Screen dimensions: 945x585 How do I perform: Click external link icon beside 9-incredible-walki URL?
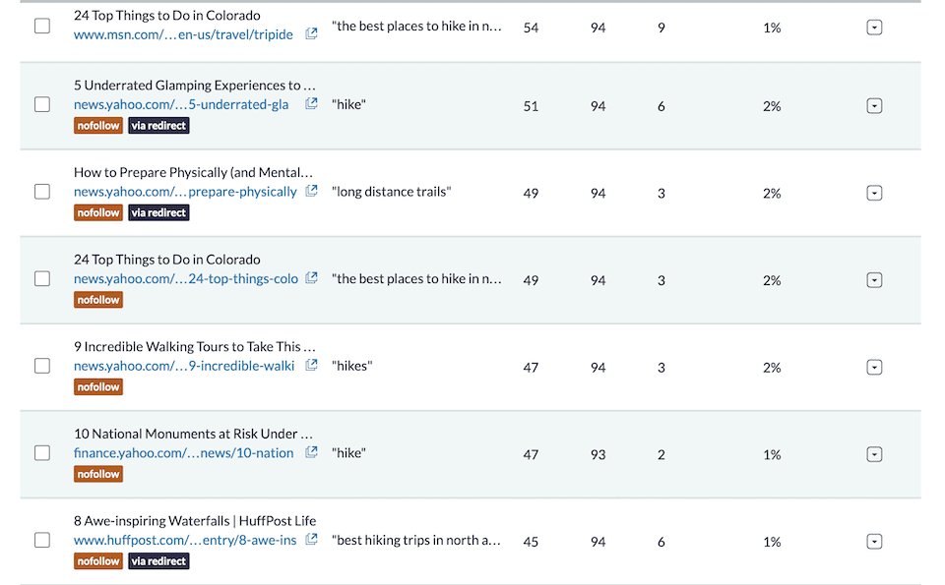(x=311, y=366)
